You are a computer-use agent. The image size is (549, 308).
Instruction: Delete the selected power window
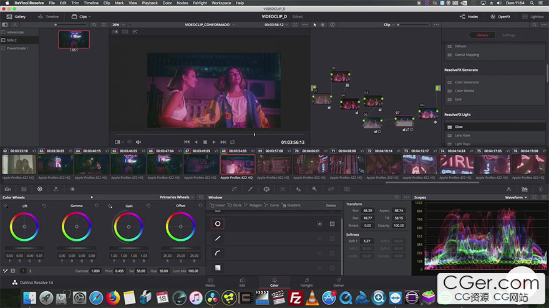pos(331,205)
